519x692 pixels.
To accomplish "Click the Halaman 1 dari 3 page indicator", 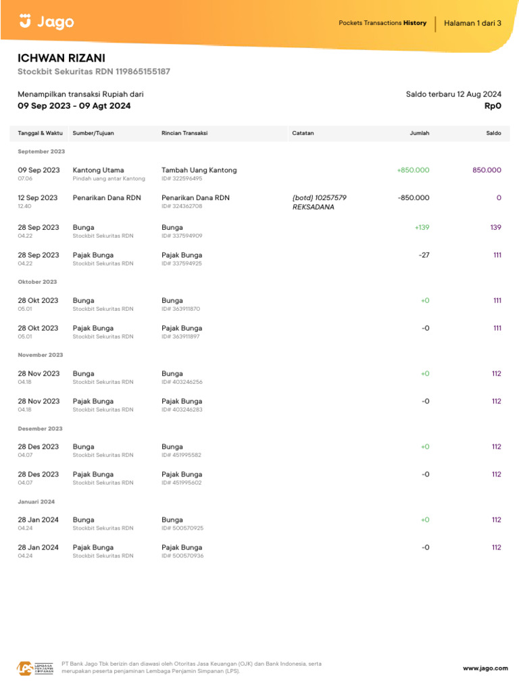I will [472, 23].
